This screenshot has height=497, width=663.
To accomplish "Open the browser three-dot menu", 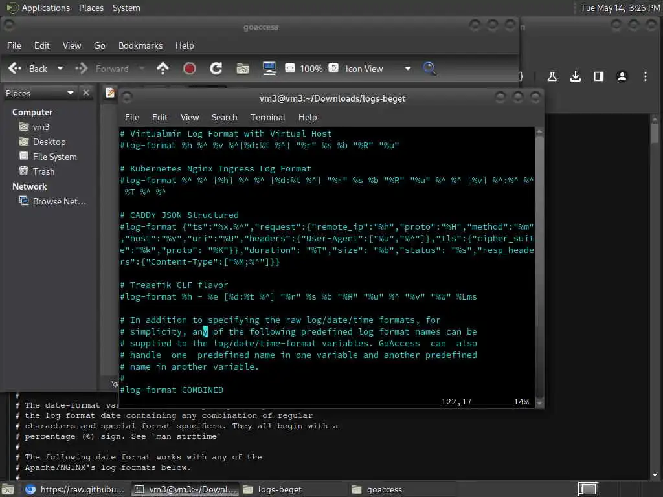I will click(646, 76).
